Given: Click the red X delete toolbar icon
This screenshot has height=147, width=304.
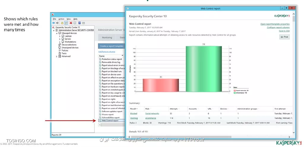Looking at the screenshot, I should (71, 23).
